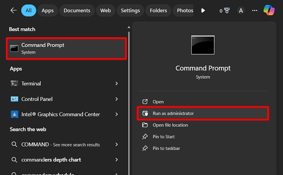This screenshot has height=175, width=283.
Task: Click the Command Prompt icon in best match
Action: point(14,48)
